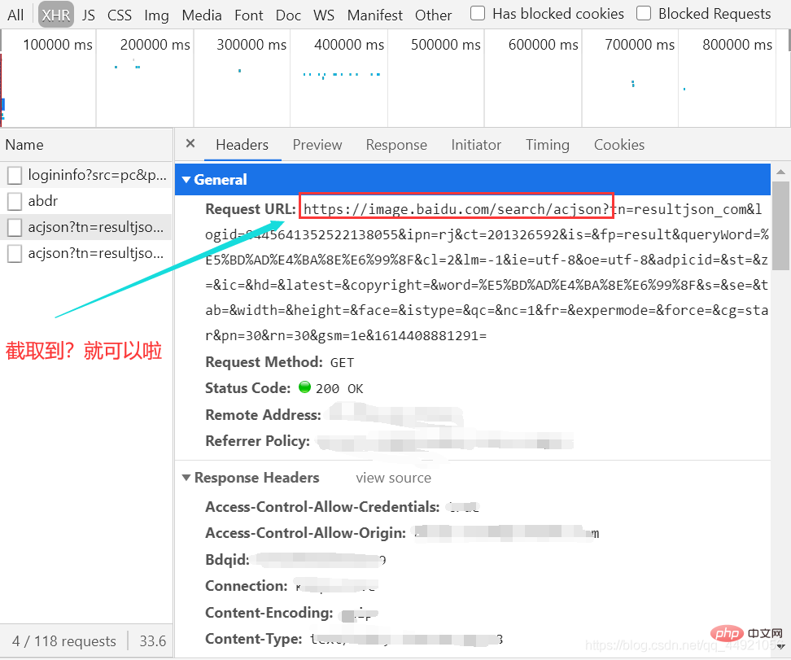Click the 400000 ms timeline area
Screen dimensions: 791x660
click(x=339, y=77)
